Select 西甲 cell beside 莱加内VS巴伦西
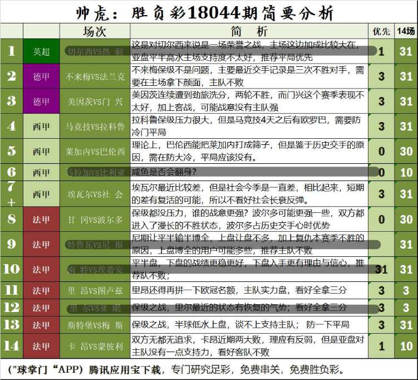This screenshot has width=418, height=380. pos(41,151)
